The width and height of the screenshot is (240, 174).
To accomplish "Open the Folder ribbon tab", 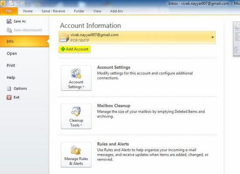I will 79,11.
